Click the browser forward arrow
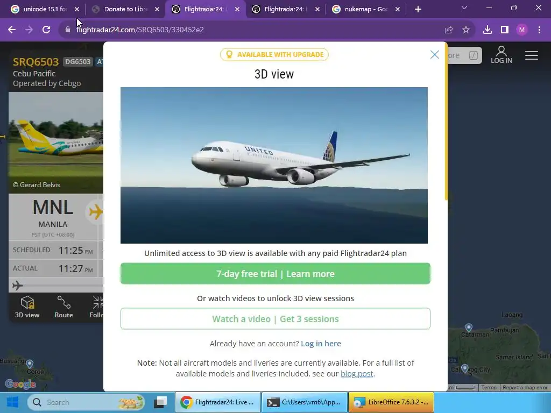The width and height of the screenshot is (551, 413). [x=29, y=30]
